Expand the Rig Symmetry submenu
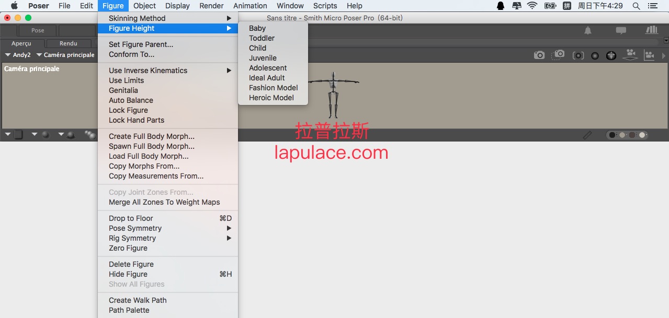Image resolution: width=669 pixels, height=318 pixels. click(x=168, y=238)
